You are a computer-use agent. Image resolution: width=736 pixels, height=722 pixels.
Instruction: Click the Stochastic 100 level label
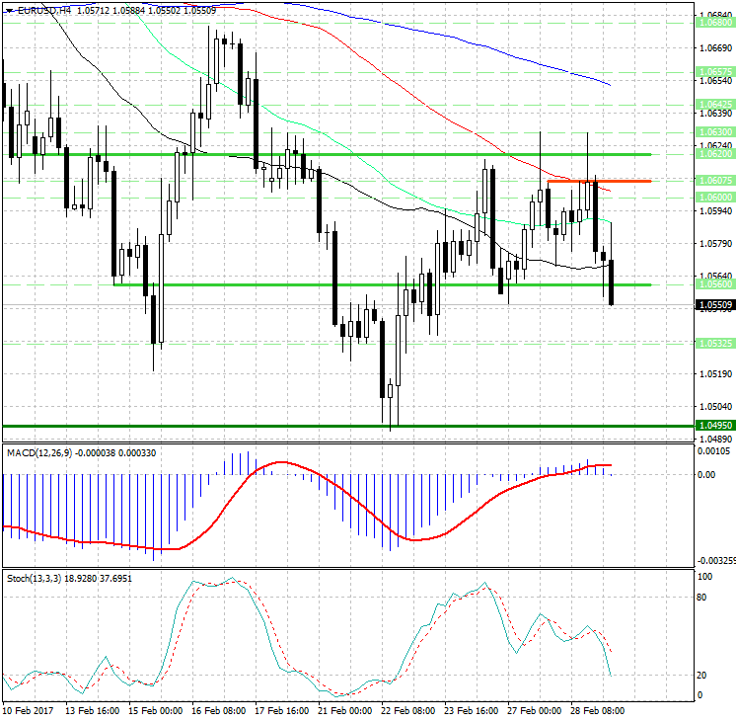(705, 577)
